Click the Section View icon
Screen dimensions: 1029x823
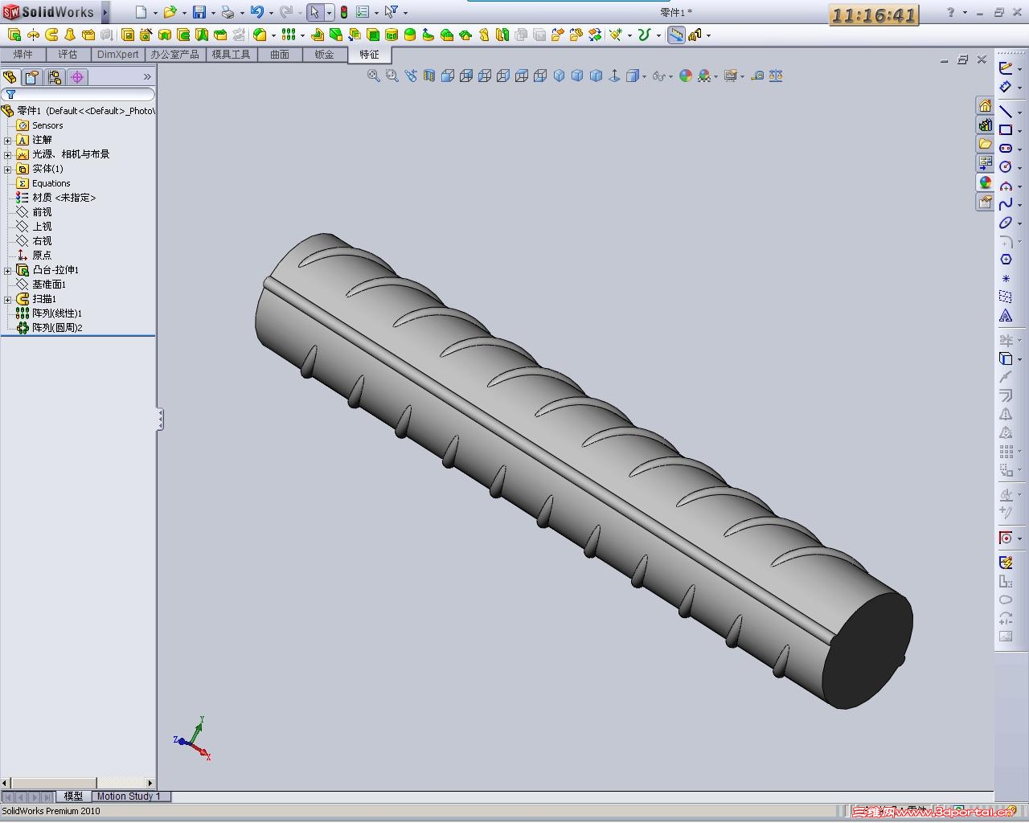coord(429,76)
